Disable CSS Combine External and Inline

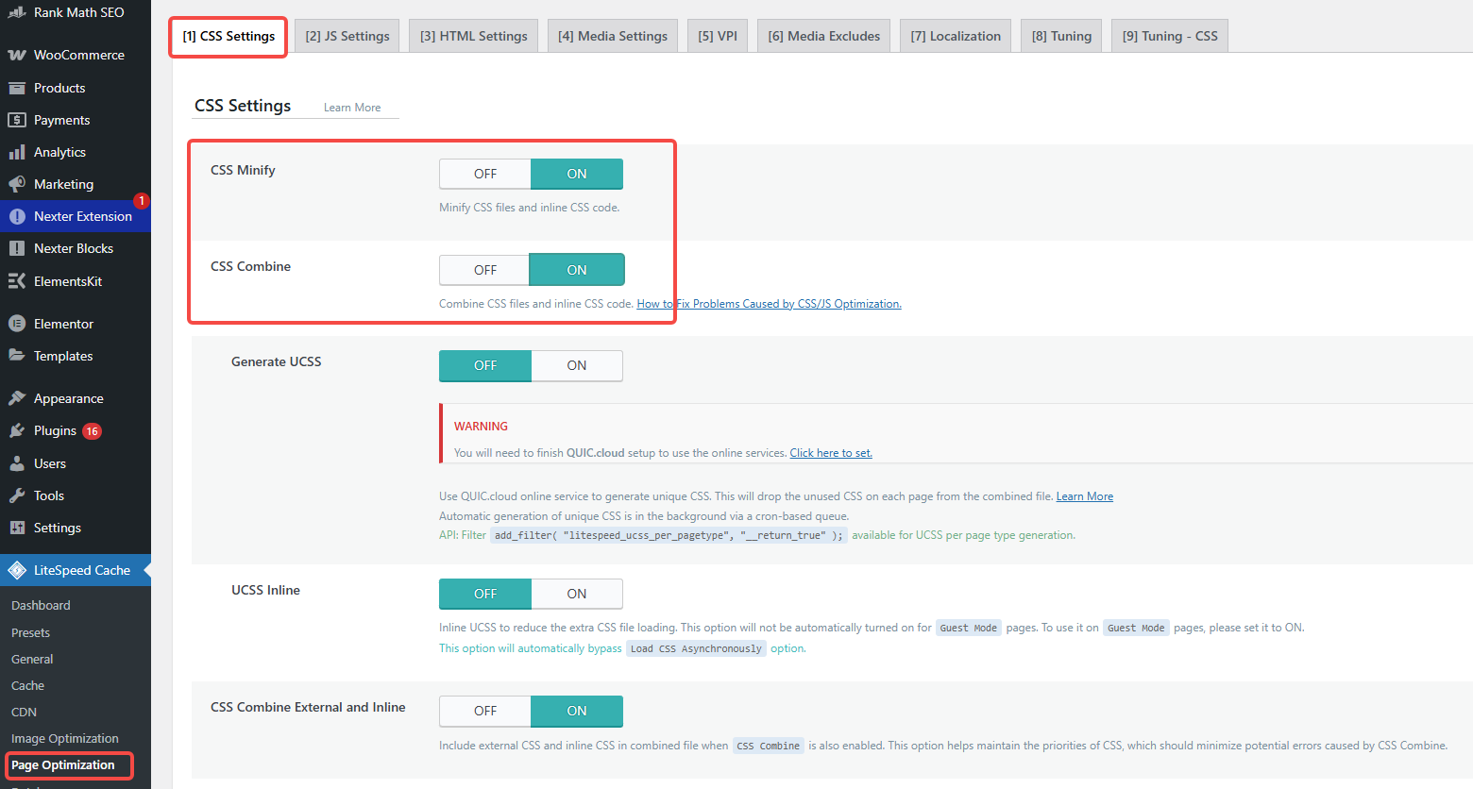[484, 711]
